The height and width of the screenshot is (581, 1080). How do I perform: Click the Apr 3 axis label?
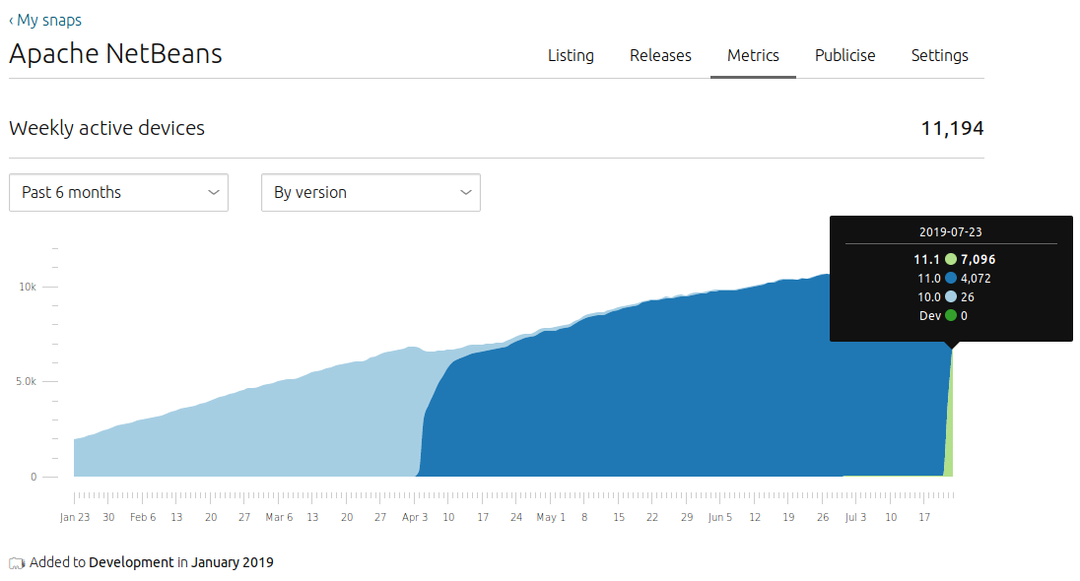415,517
